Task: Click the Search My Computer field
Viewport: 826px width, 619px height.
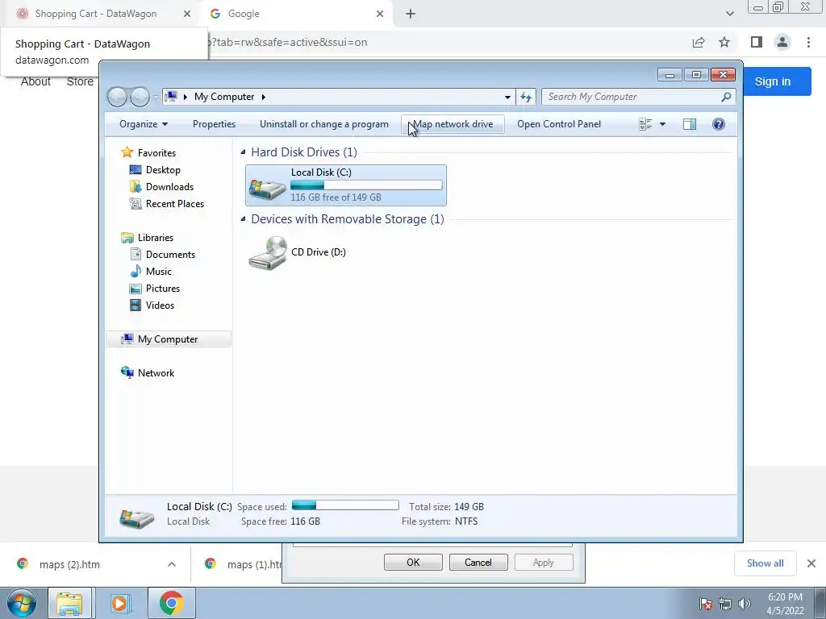Action: click(632, 97)
